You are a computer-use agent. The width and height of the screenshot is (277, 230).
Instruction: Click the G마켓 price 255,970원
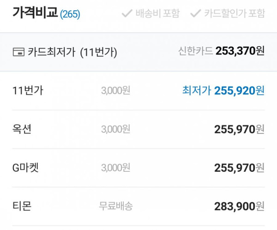coord(239,168)
